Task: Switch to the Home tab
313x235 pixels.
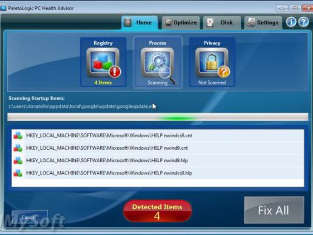Action: [140, 23]
